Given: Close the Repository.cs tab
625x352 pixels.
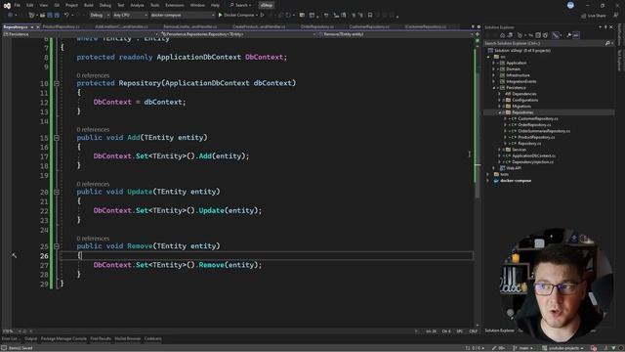Looking at the screenshot, I should click(x=38, y=26).
